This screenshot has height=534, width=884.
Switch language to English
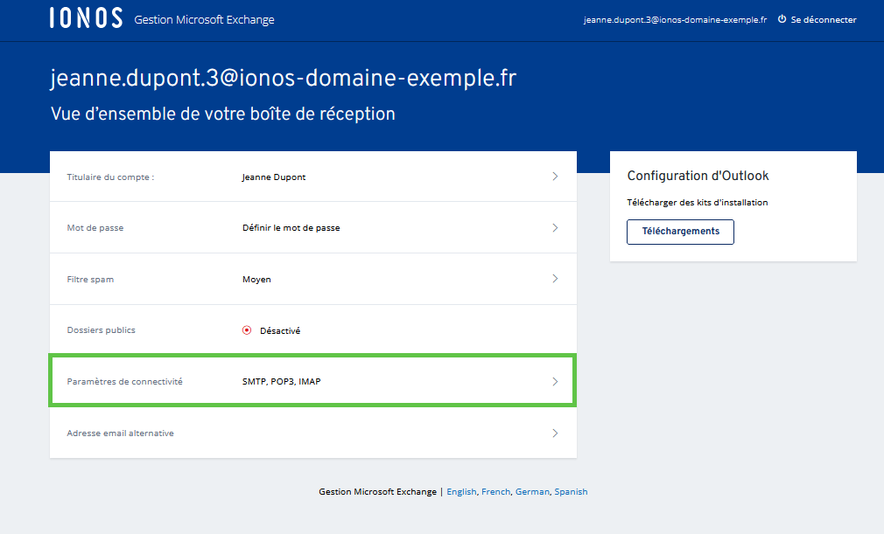tap(461, 492)
